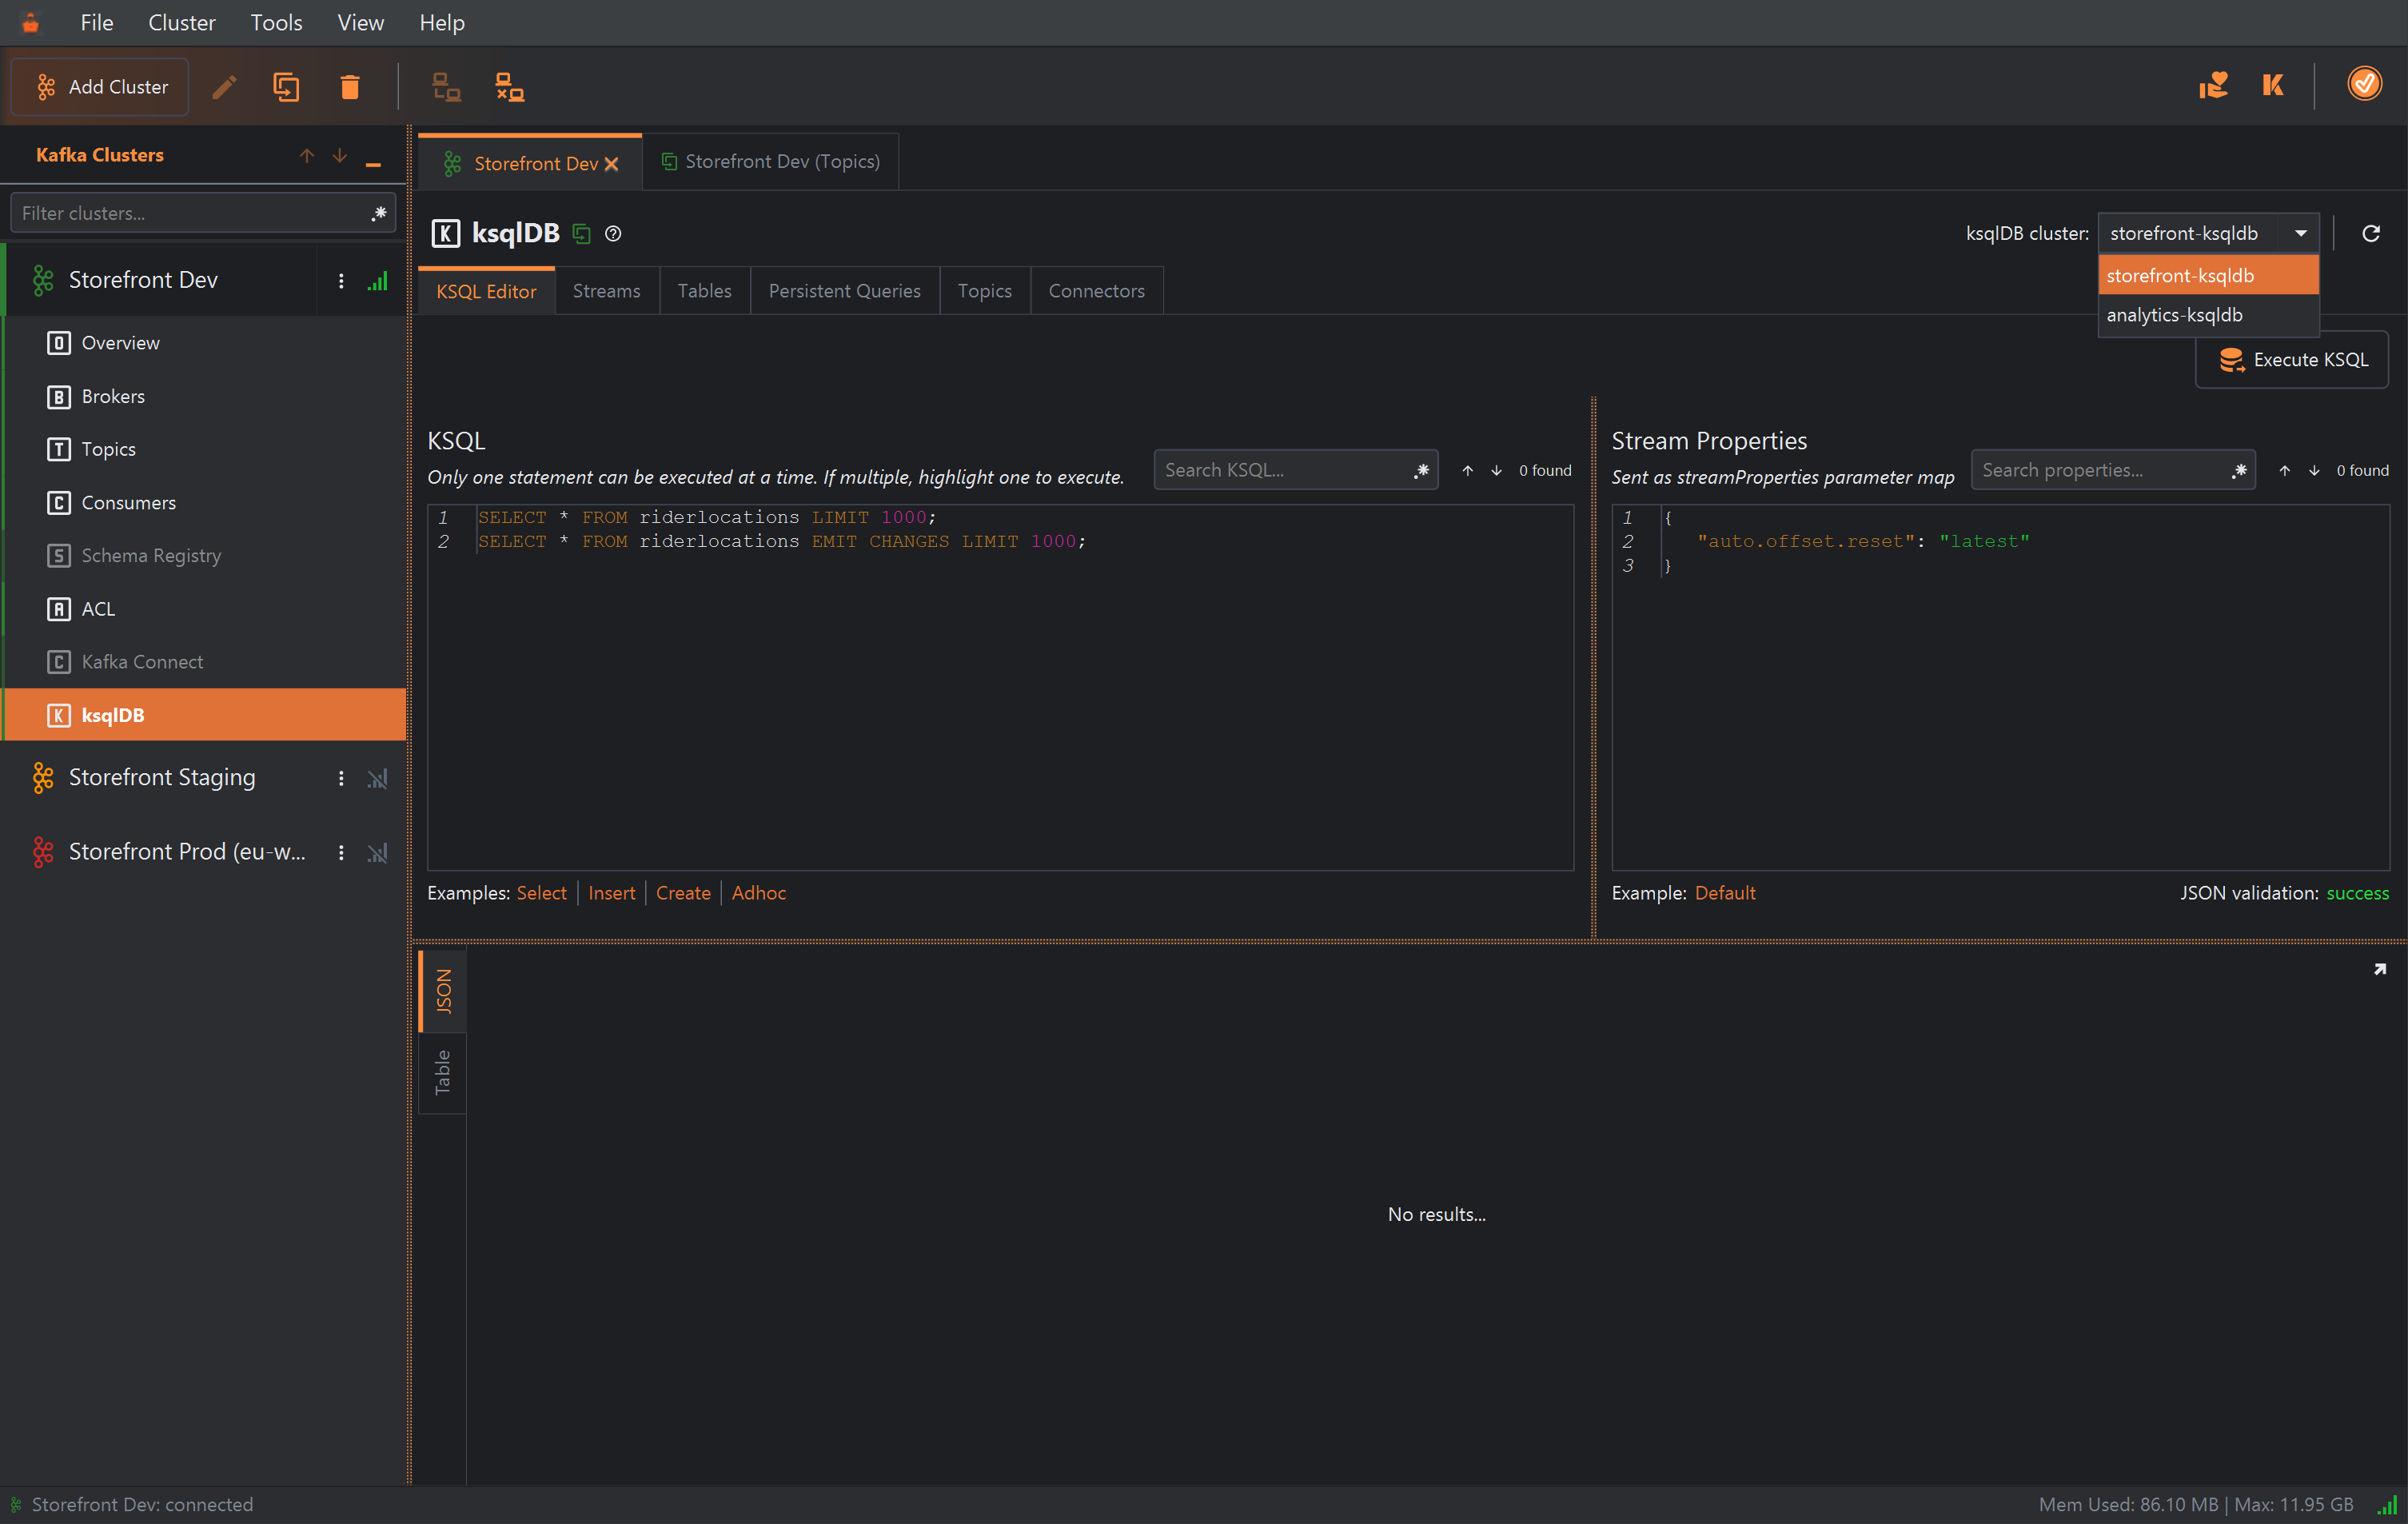Open the Help menu
Screen dimensions: 2408x1524
click(x=441, y=22)
